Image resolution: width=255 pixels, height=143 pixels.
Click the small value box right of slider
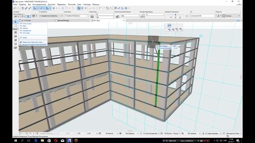[187, 16]
